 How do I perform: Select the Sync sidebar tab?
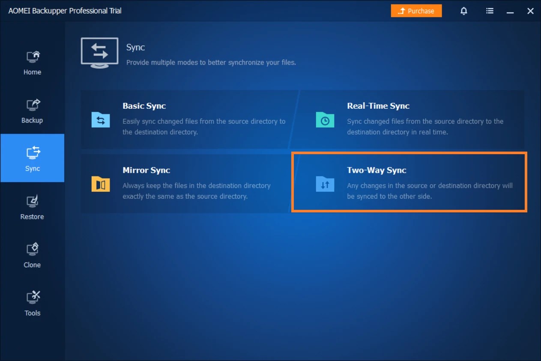pos(32,158)
